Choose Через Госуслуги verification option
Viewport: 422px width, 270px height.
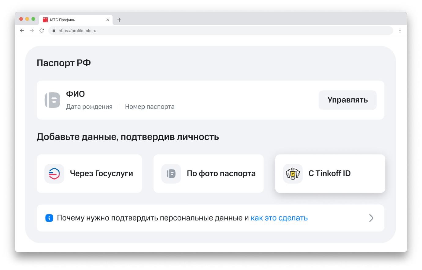coord(89,173)
